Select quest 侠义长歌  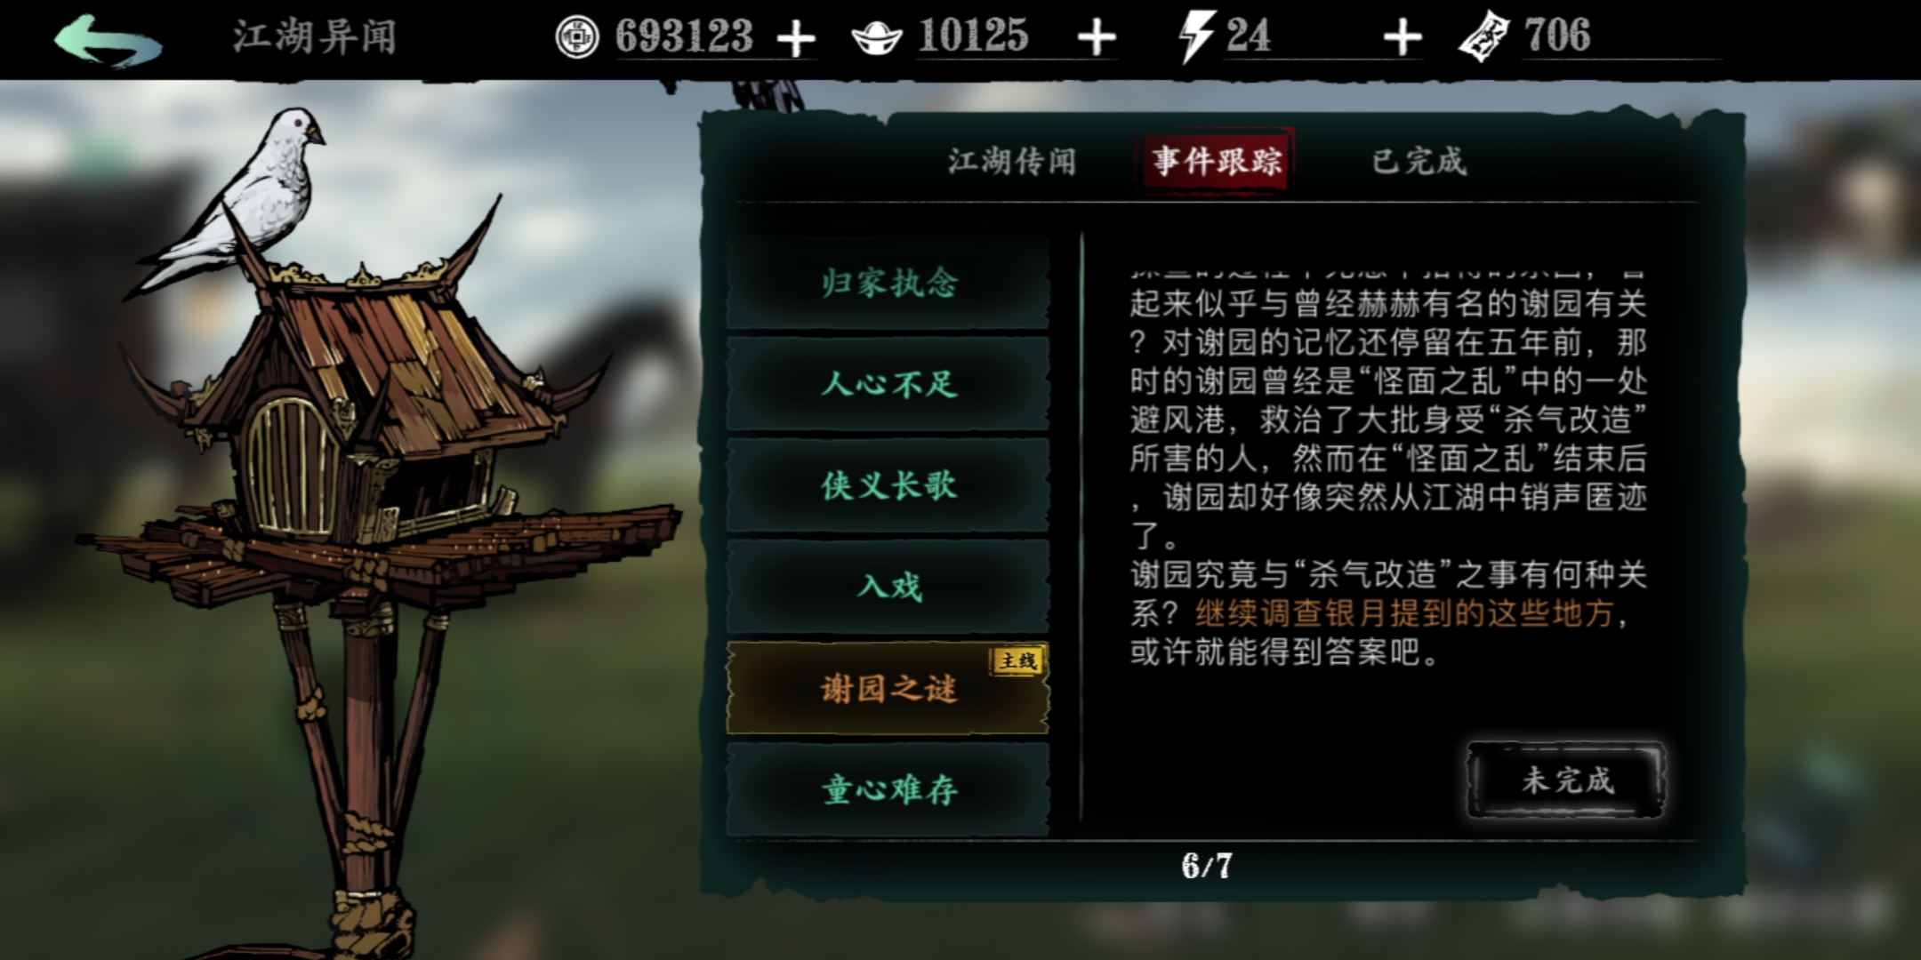click(x=888, y=485)
